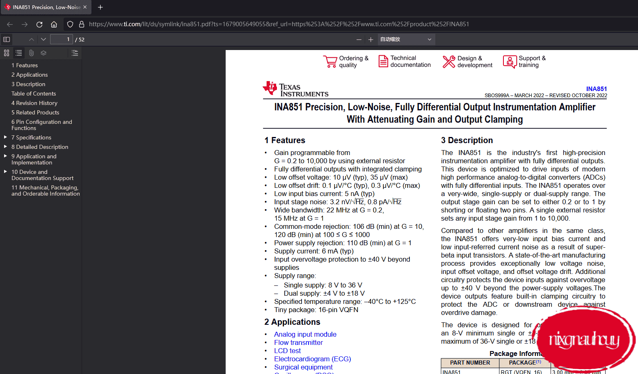Jump to 8 Detailed Description section

point(40,147)
